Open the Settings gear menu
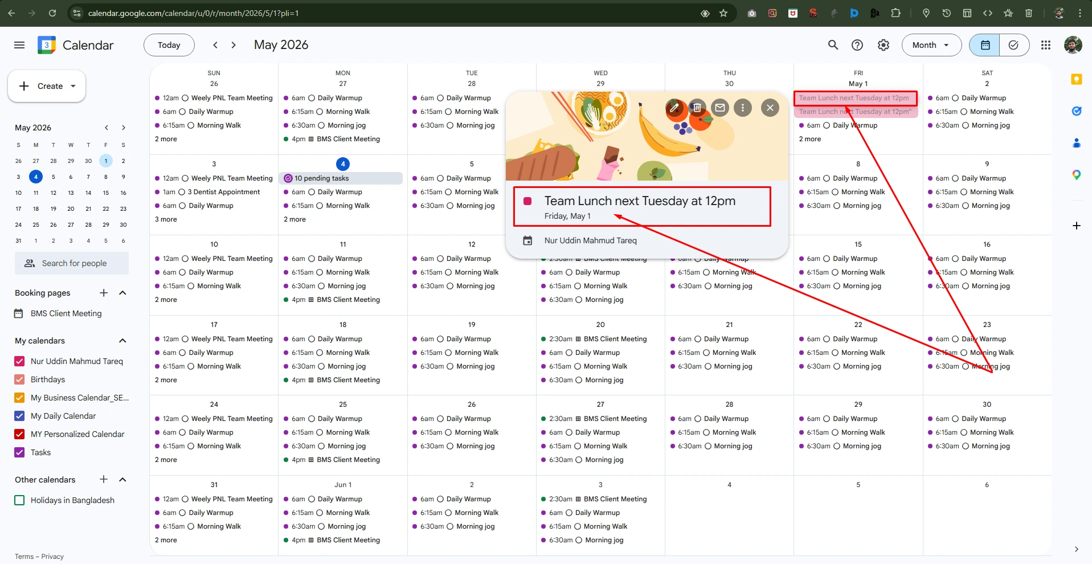Image resolution: width=1092 pixels, height=564 pixels. tap(884, 45)
